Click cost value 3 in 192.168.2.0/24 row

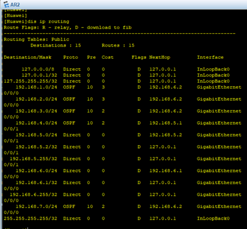(103, 99)
